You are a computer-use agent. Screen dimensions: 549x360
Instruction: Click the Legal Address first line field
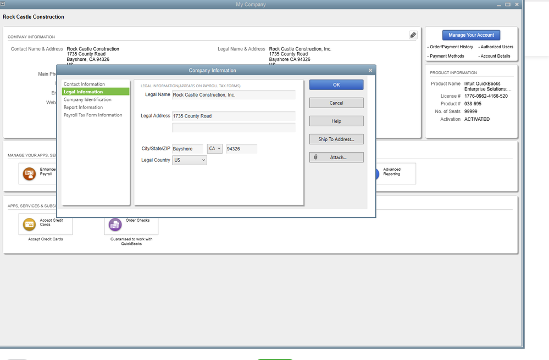(234, 116)
